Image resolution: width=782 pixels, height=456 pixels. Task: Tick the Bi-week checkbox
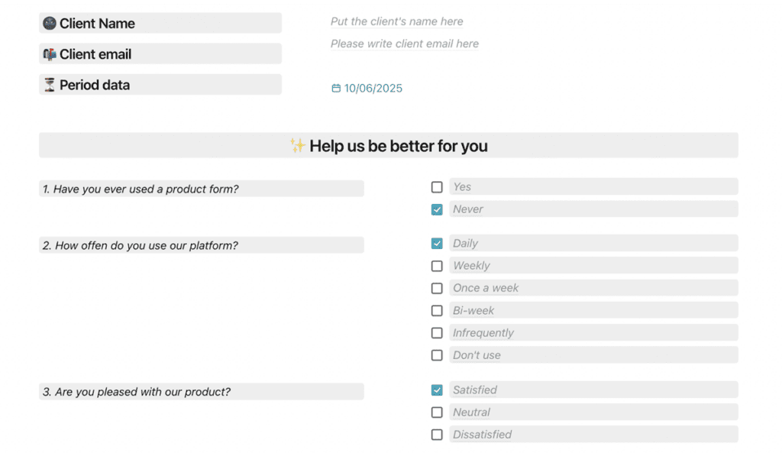437,310
